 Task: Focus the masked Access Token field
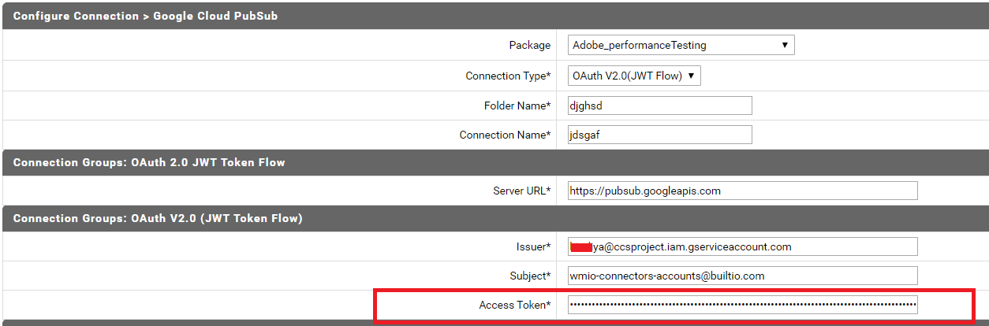click(x=742, y=305)
